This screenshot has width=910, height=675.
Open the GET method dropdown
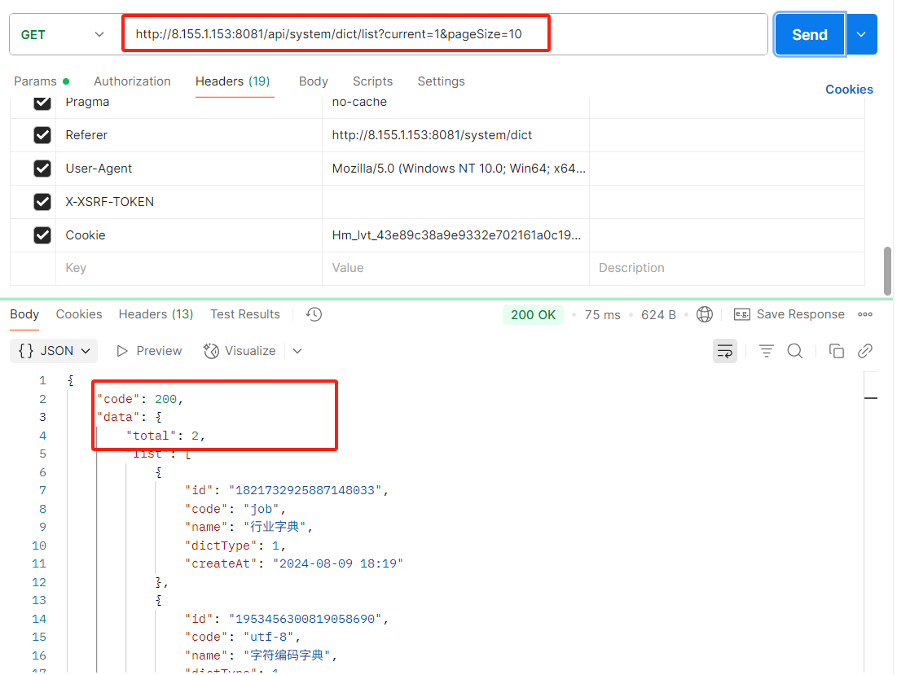[x=62, y=35]
